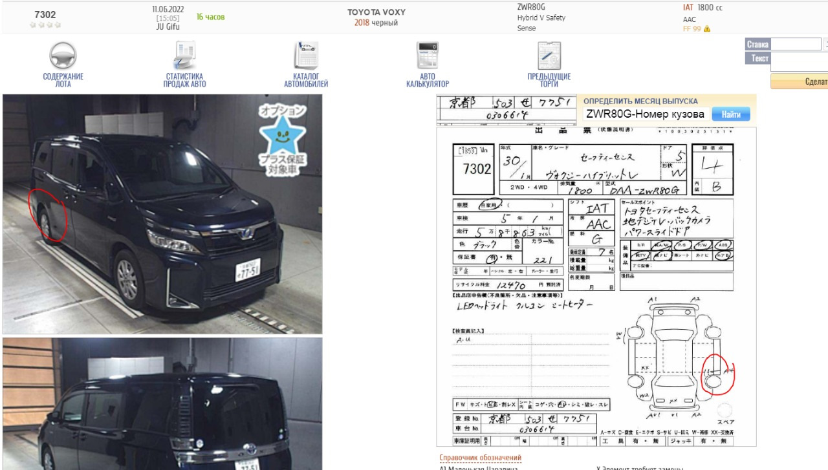The height and width of the screenshot is (470, 828).
Task: Focus the ZWR80G body number input field
Action: click(x=646, y=114)
